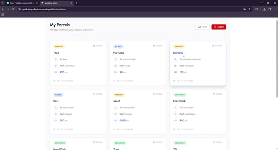Select the Meat parcel title
The width and height of the screenshot is (278, 150).
[x=117, y=101]
